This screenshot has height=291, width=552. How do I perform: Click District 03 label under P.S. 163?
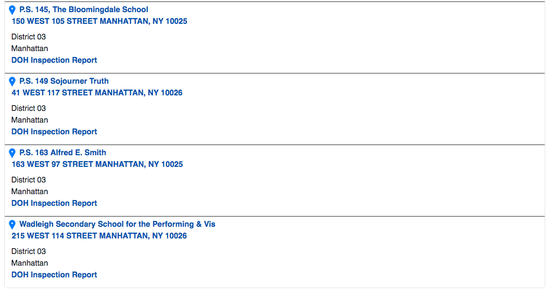(29, 180)
